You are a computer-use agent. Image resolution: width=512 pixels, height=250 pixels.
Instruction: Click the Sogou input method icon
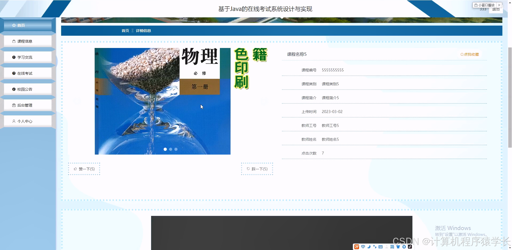(357, 247)
